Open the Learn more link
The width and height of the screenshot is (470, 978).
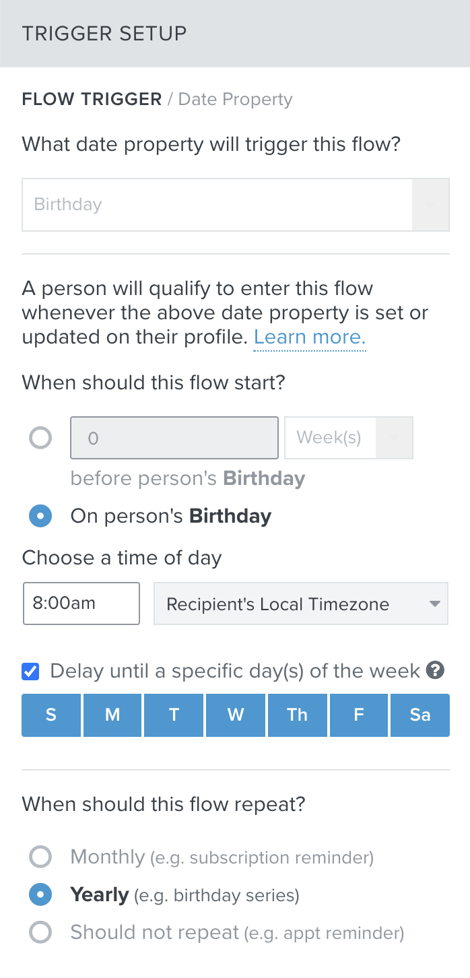[309, 337]
